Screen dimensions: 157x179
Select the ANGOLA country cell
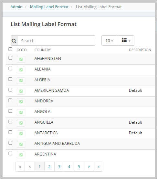pyautogui.click(x=42, y=111)
